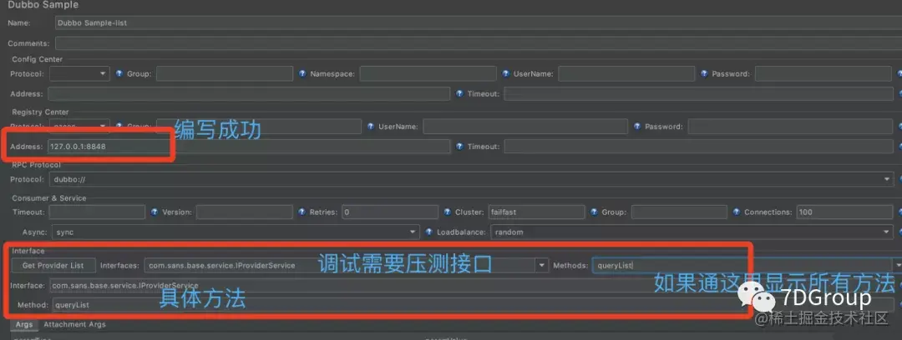Focus the Name field Dubbo Sample-list

(479, 23)
